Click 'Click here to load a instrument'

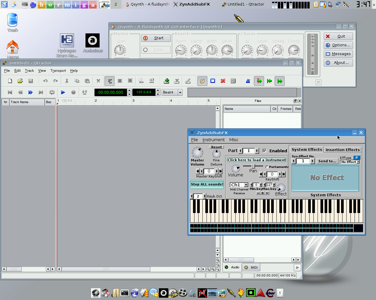coord(257,160)
